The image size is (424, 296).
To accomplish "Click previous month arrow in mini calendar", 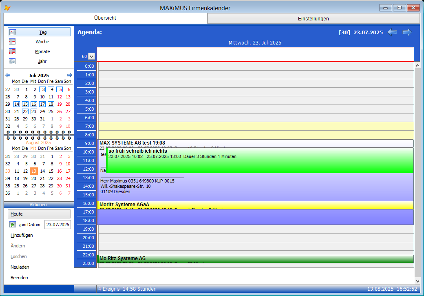I will 8,75.
